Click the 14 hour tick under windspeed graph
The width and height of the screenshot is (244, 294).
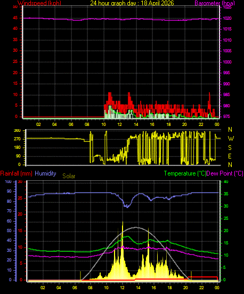(136, 124)
